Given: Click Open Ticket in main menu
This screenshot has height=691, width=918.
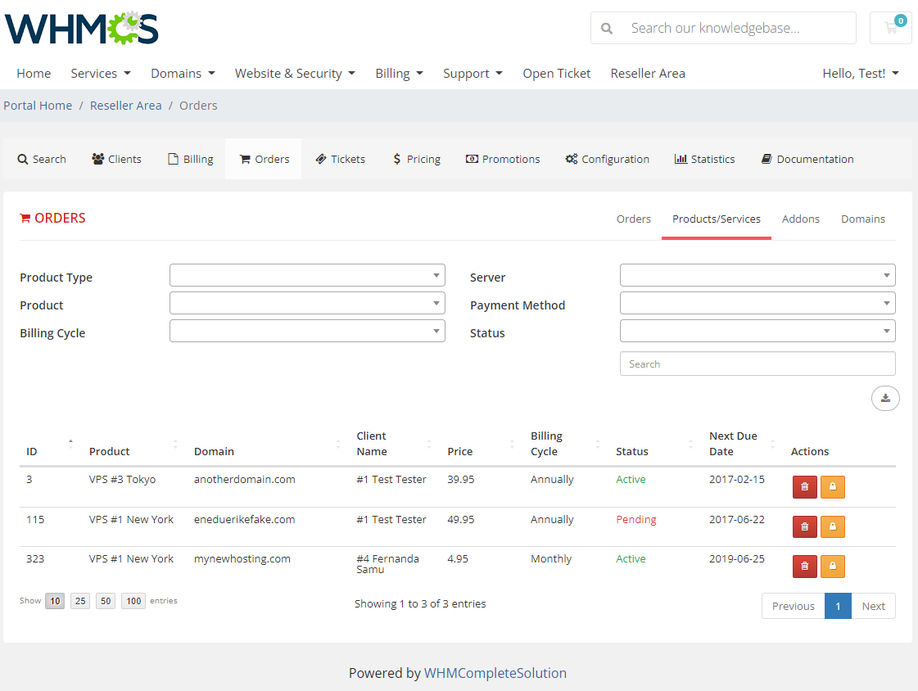Looking at the screenshot, I should (557, 74).
